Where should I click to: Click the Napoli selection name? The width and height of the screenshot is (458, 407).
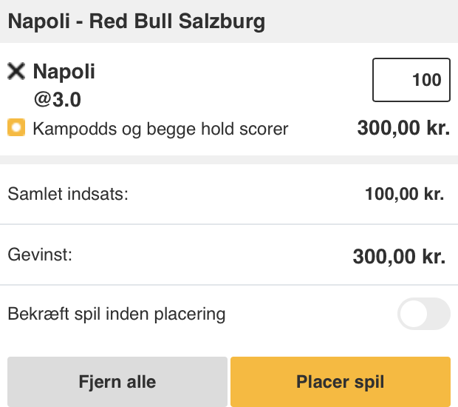pyautogui.click(x=64, y=71)
